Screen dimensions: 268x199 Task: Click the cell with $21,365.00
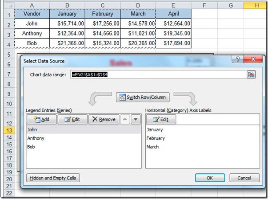click(x=68, y=43)
